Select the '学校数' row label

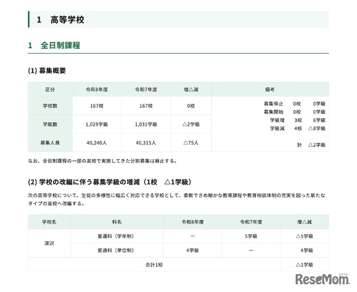pyautogui.click(x=50, y=106)
